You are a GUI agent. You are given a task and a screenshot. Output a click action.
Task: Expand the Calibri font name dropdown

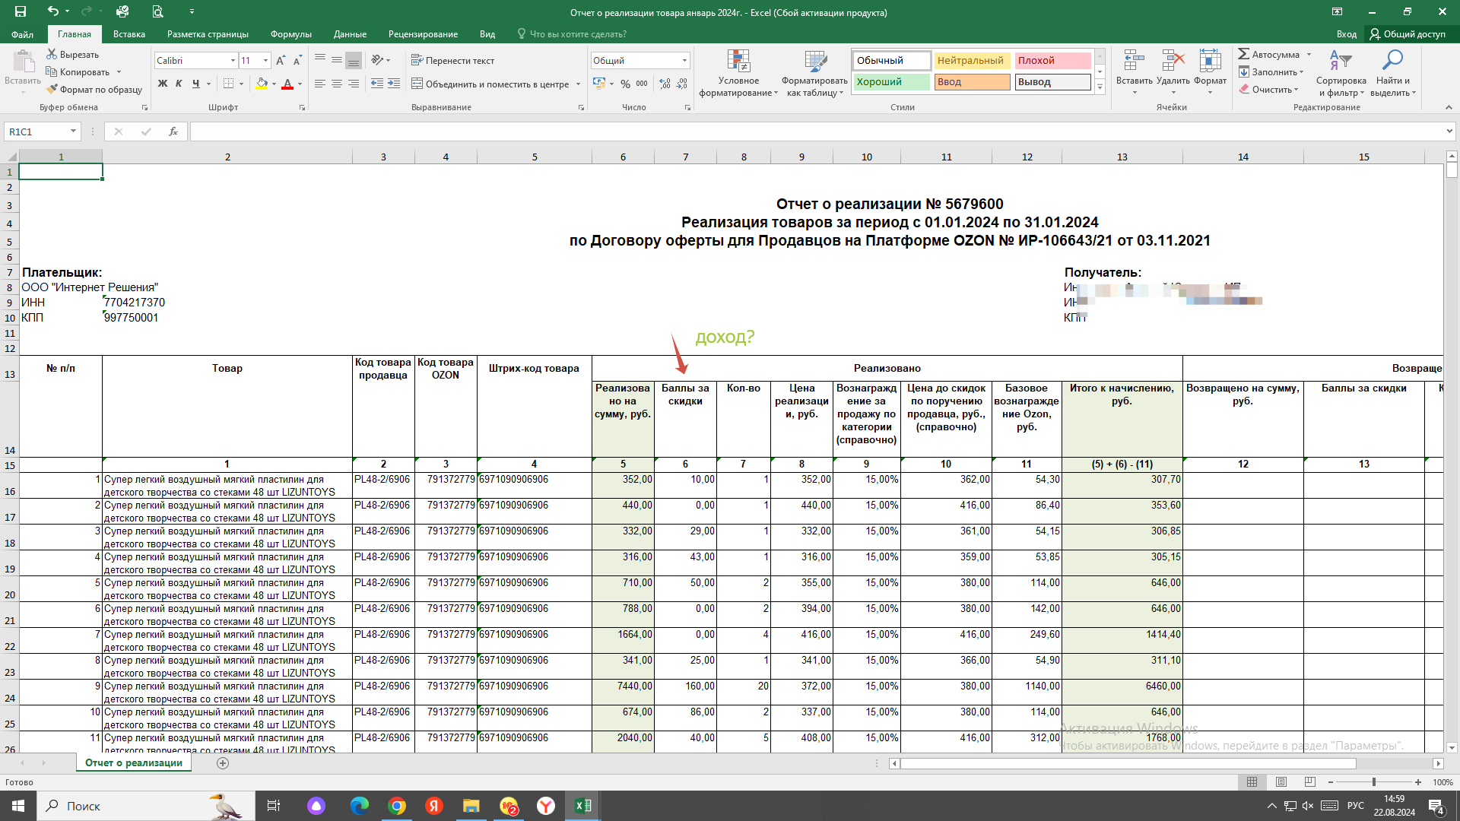coord(233,60)
